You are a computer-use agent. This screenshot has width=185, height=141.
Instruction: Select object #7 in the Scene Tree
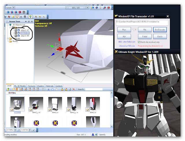pyautogui.click(x=25, y=30)
